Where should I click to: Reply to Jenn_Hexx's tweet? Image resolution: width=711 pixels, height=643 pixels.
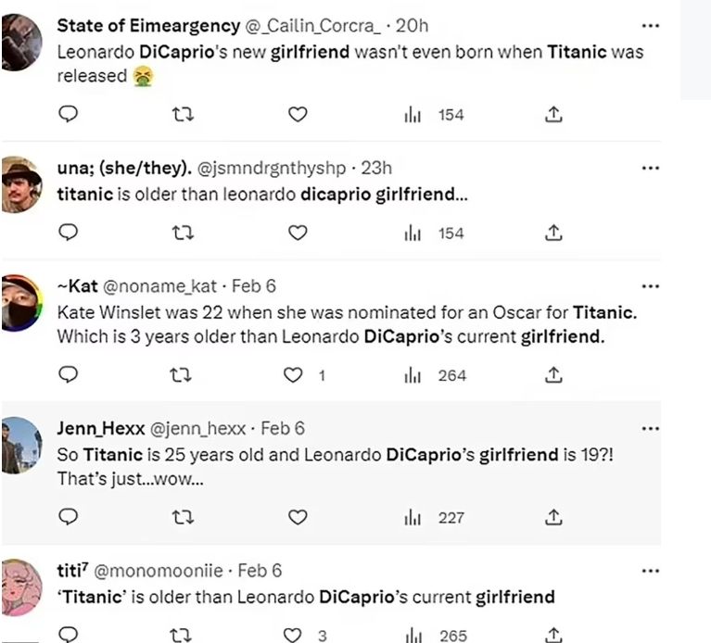click(68, 517)
